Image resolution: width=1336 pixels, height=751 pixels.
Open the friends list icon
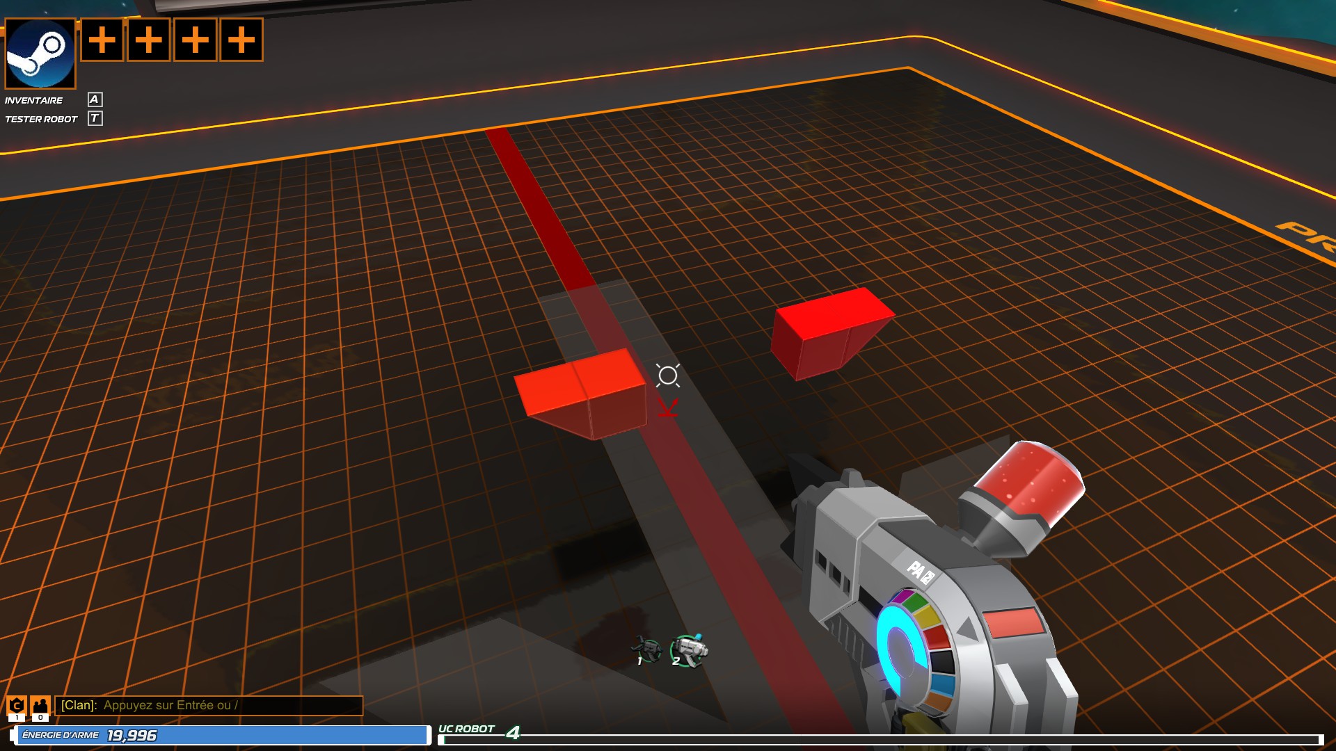coord(40,706)
